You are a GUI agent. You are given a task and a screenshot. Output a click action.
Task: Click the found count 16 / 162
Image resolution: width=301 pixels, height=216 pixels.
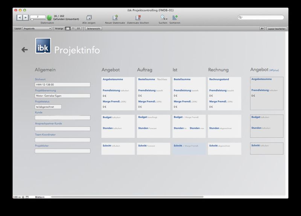[59, 16]
